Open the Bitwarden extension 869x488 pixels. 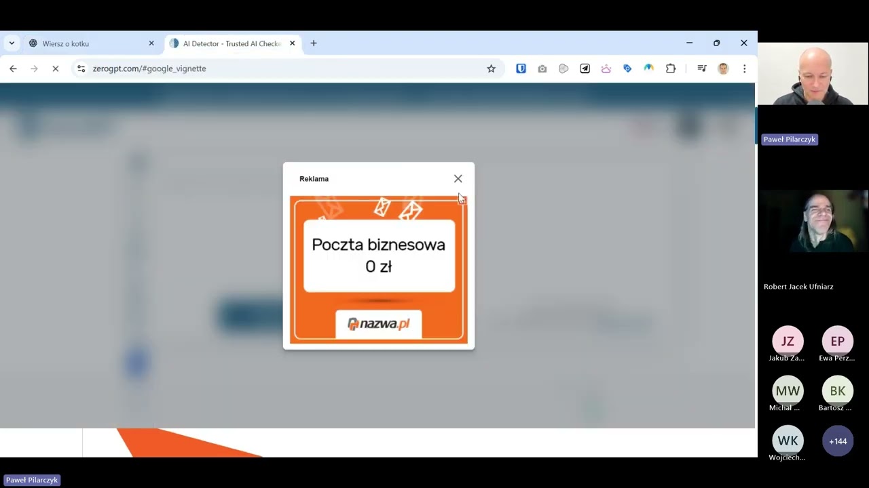pos(521,68)
